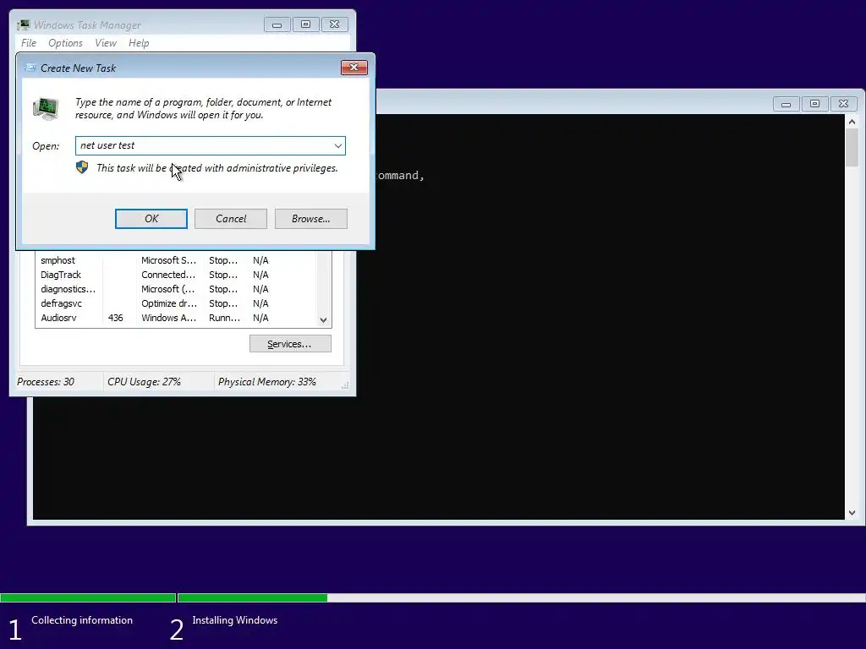
Task: Select the diagnostics... service row
Action: (177, 289)
